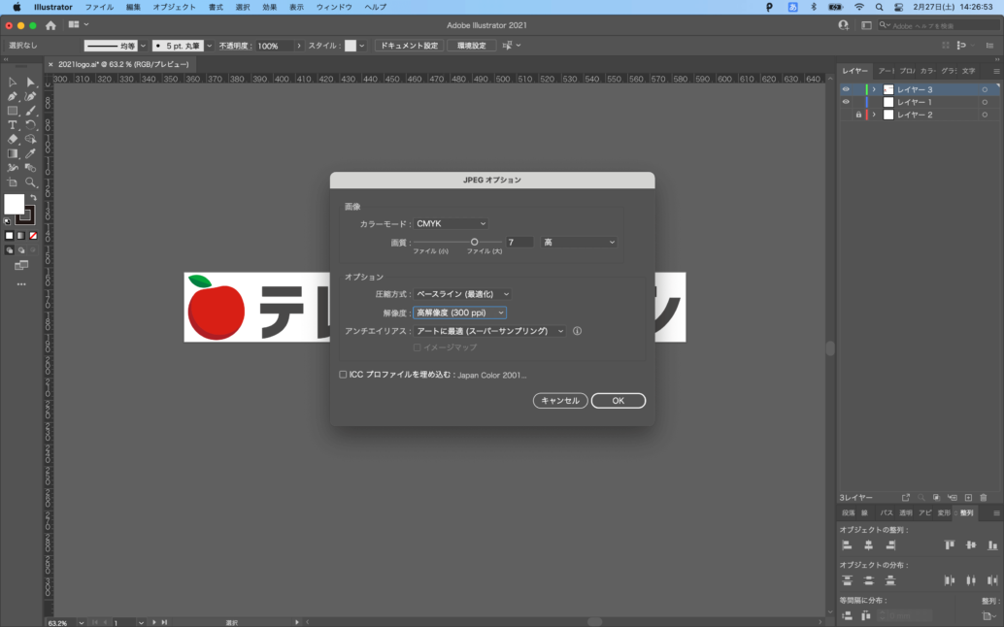This screenshot has width=1004, height=627.
Task: Select the Selection tool (black arrow)
Action: point(13,82)
